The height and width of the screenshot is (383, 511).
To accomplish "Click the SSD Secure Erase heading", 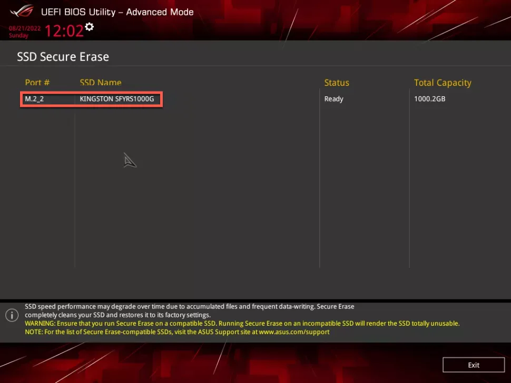I will 63,57.
